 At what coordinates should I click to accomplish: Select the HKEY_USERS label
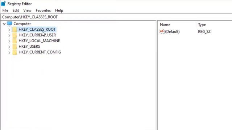pos(29,47)
